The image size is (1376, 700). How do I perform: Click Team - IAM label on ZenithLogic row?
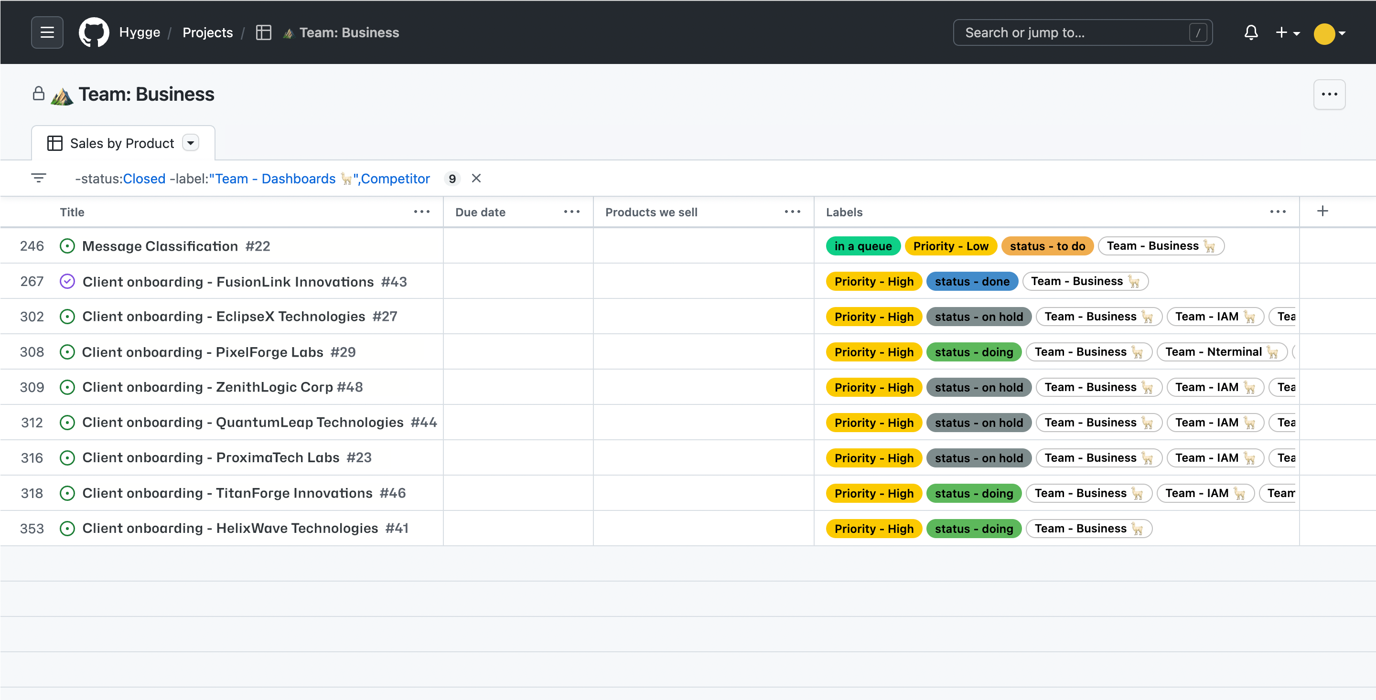1215,387
